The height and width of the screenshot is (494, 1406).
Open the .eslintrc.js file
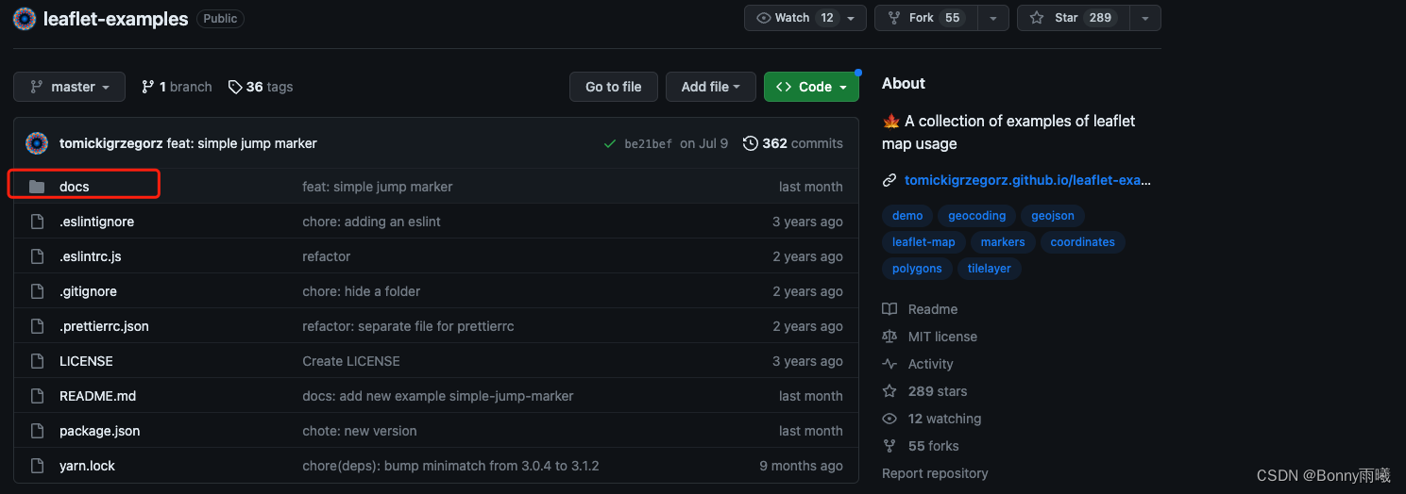[91, 256]
